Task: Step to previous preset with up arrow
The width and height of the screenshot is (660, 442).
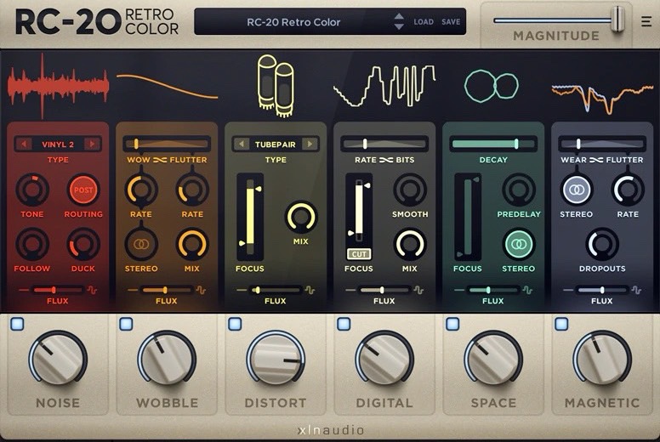Action: (399, 17)
